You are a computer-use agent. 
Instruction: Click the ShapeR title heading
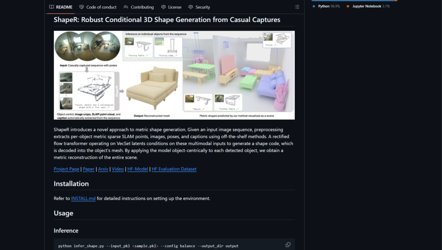[x=167, y=20]
